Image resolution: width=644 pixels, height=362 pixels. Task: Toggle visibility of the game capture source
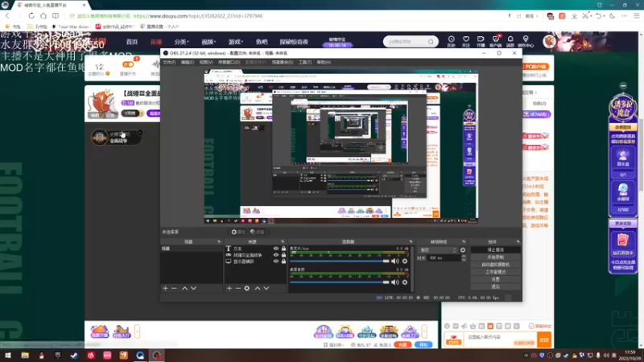276,255
